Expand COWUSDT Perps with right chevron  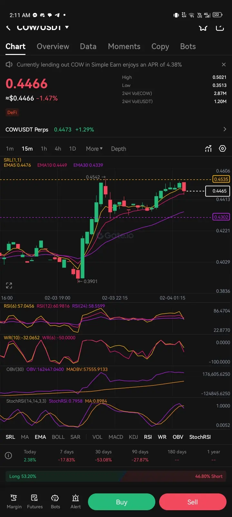coord(225,129)
